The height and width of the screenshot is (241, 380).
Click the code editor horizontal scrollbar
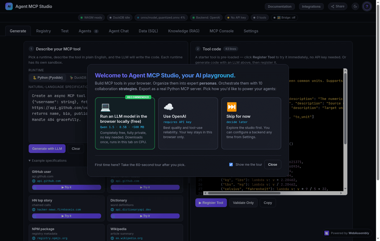coord(244,193)
